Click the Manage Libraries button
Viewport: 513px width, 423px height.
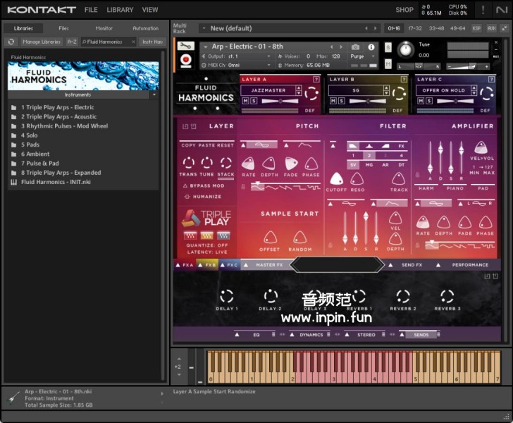tap(41, 42)
